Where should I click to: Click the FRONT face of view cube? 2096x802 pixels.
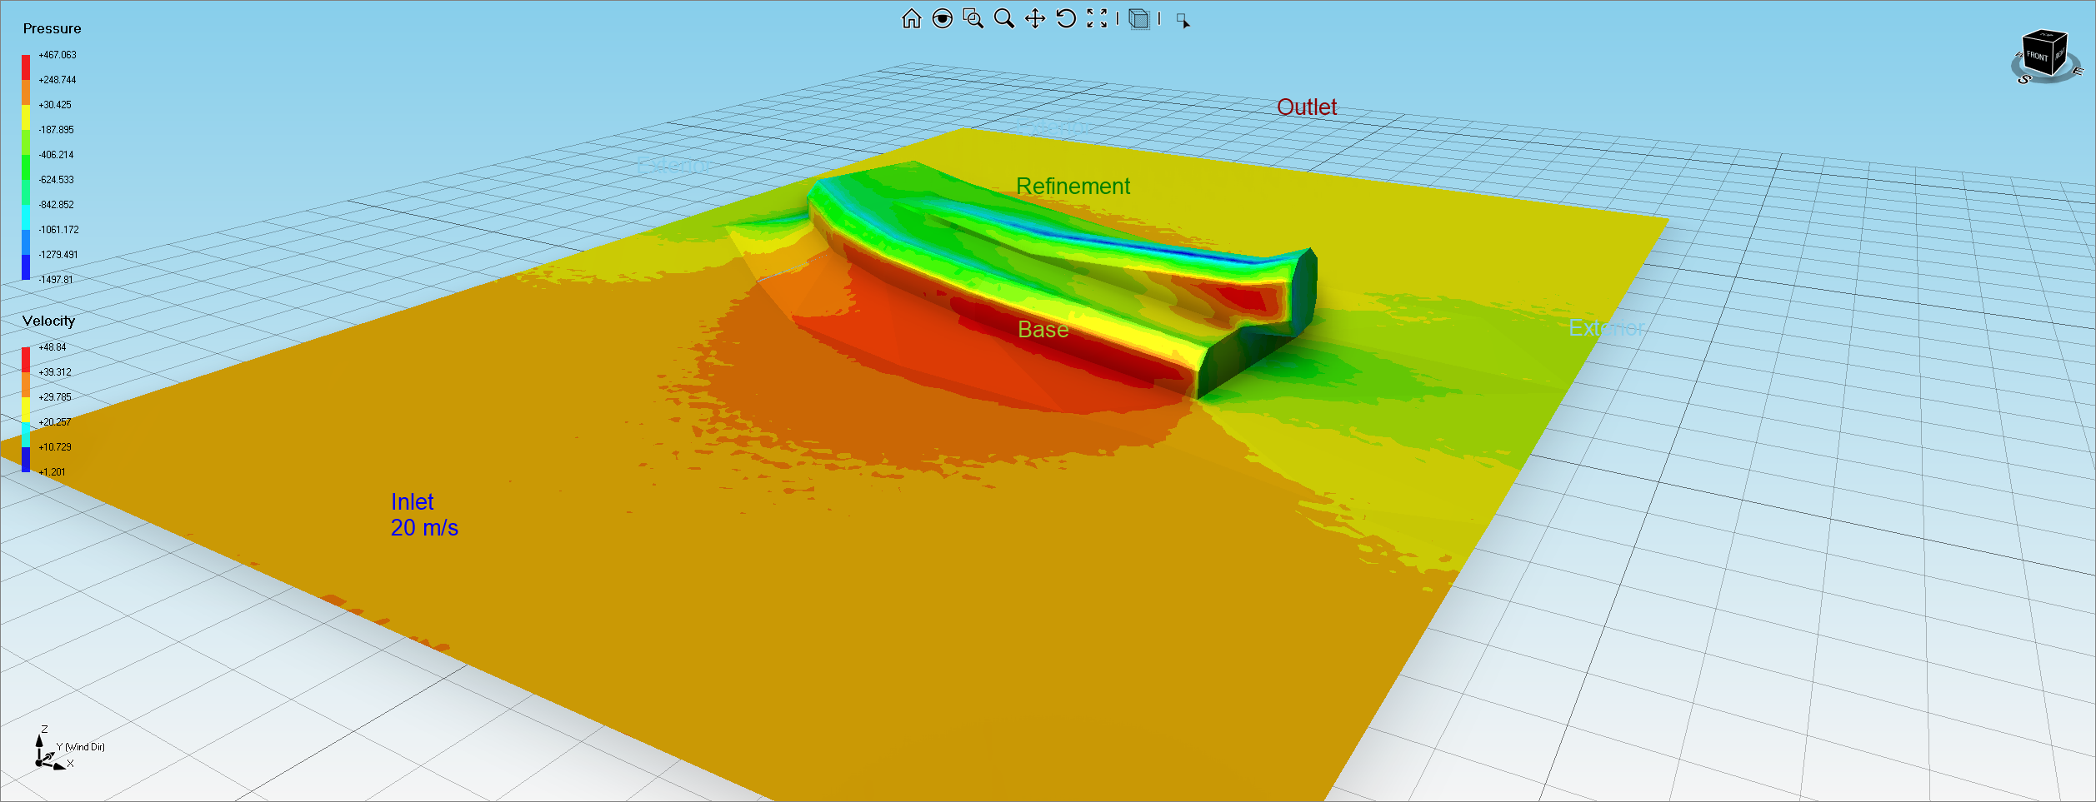[2037, 57]
